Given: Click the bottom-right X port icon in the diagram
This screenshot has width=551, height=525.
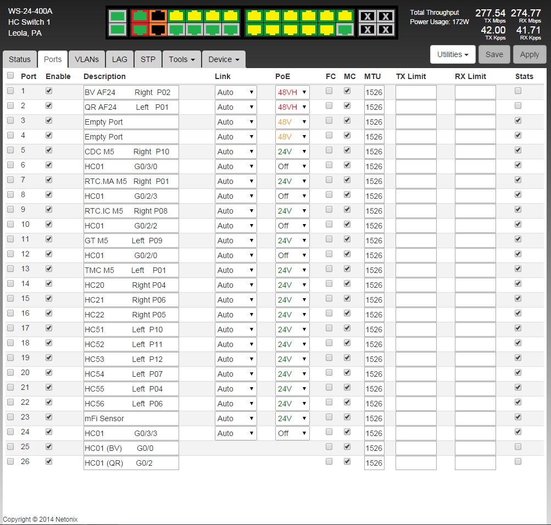Looking at the screenshot, I should (386, 30).
